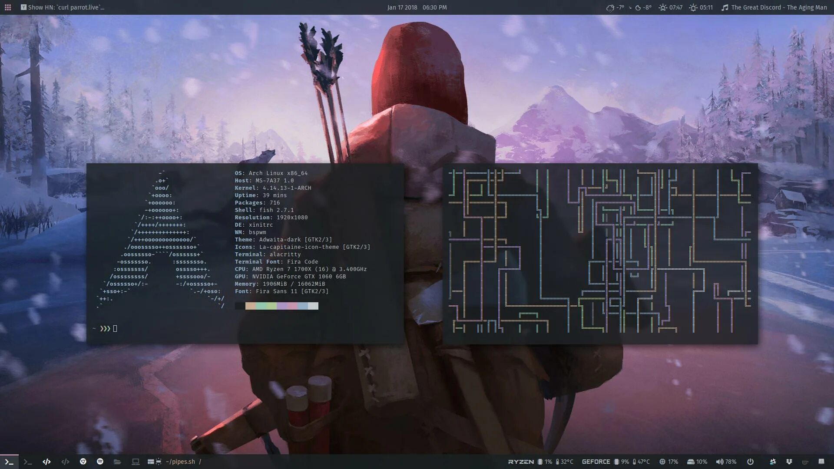
Task: Click the tiled layout indicator icon
Action: tap(151, 462)
